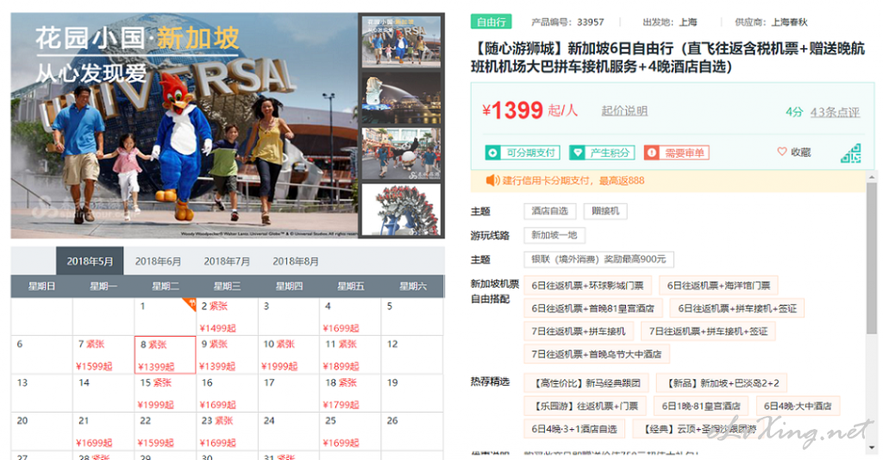Select May 22 date at ¥1599起
Image resolution: width=883 pixels, height=460 pixels.
(x=165, y=432)
